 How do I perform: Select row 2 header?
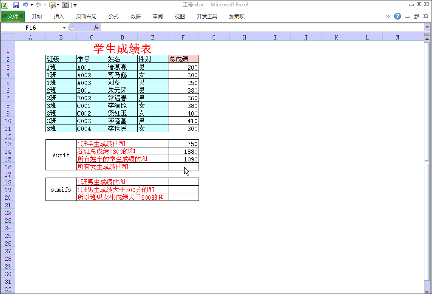[x=8, y=59]
